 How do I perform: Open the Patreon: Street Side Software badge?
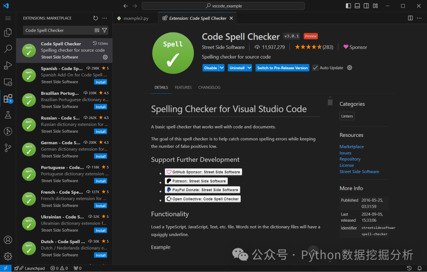pos(196,181)
